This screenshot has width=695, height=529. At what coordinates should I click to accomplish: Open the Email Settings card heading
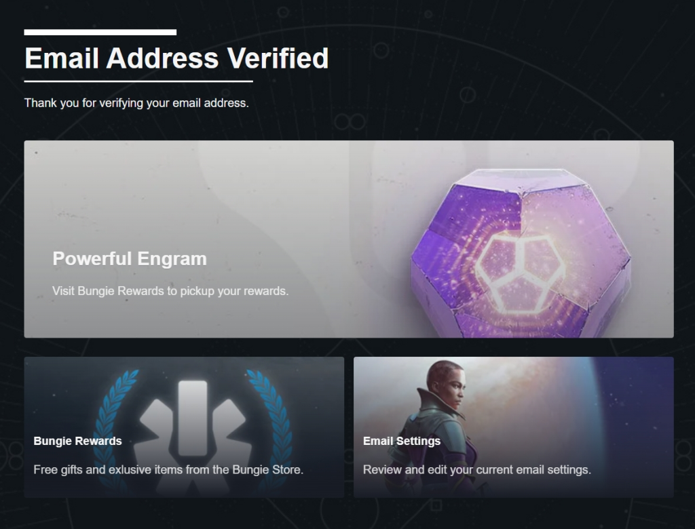[x=402, y=442]
